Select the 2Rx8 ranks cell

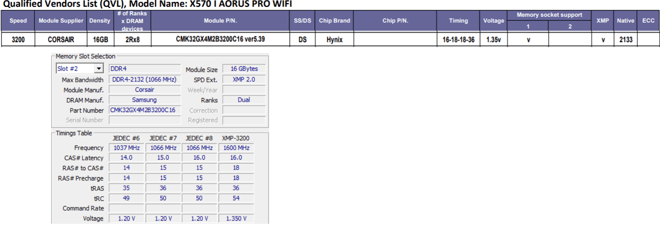click(x=132, y=40)
